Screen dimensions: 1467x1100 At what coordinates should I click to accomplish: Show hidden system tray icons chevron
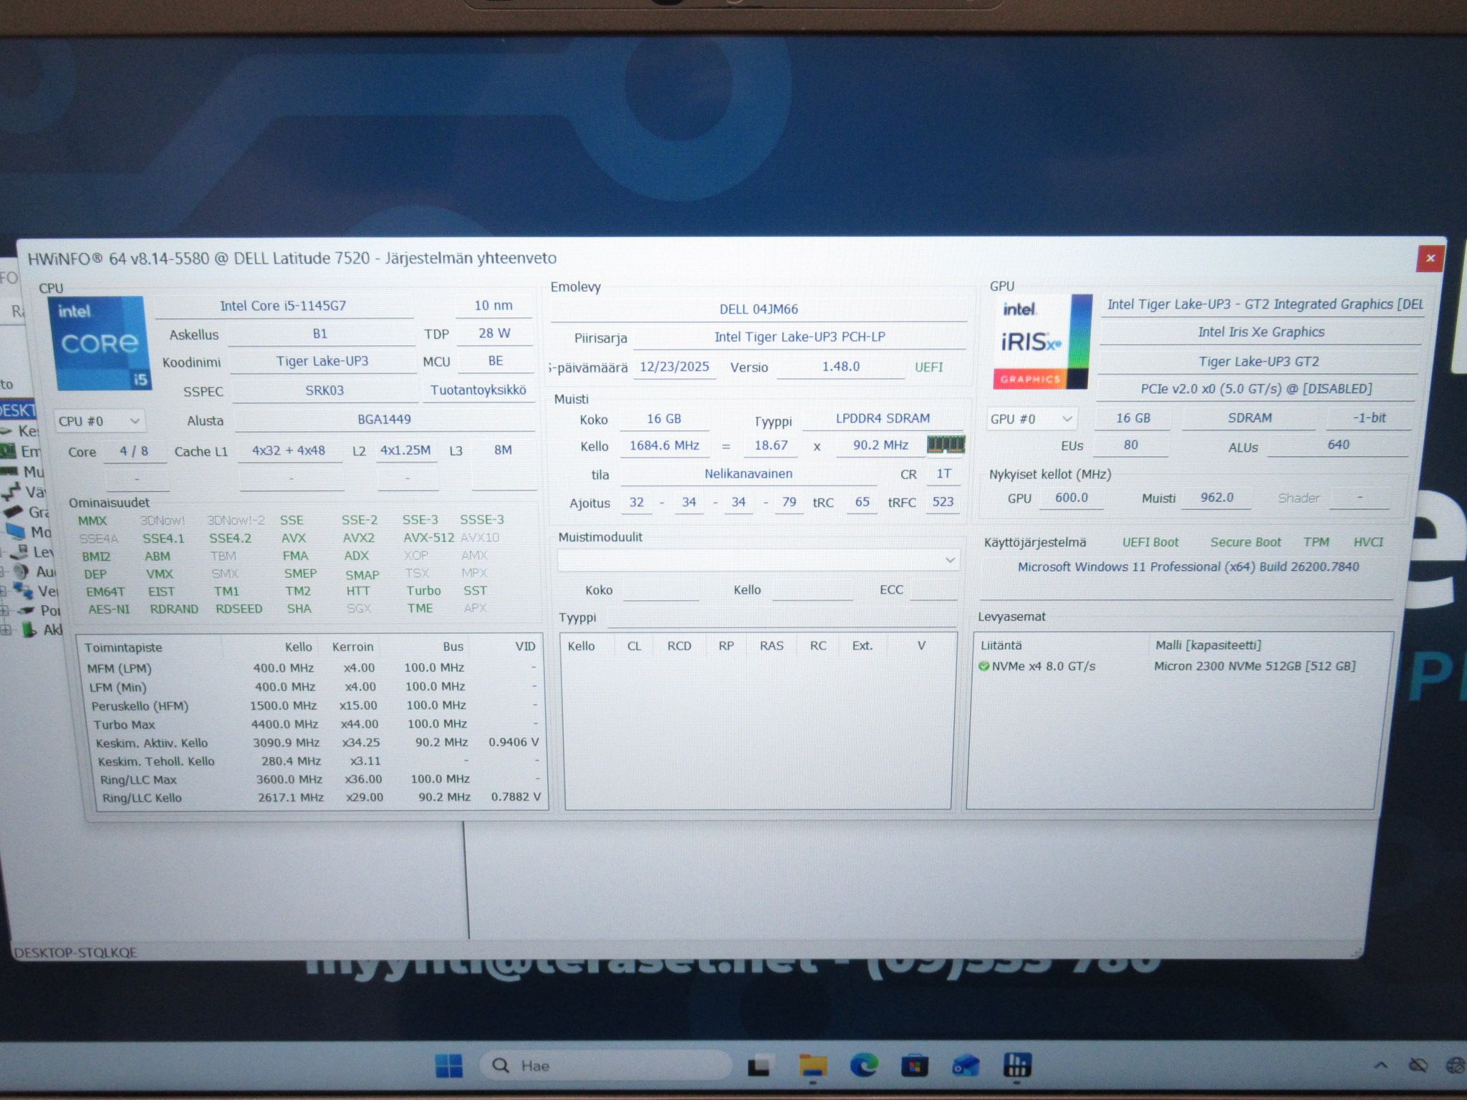[x=1380, y=1066]
